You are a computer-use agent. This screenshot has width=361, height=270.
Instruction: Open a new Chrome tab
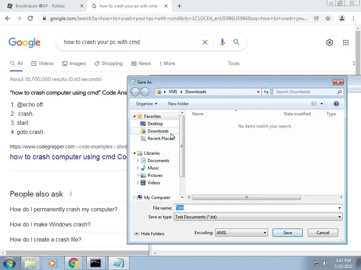point(179,6)
